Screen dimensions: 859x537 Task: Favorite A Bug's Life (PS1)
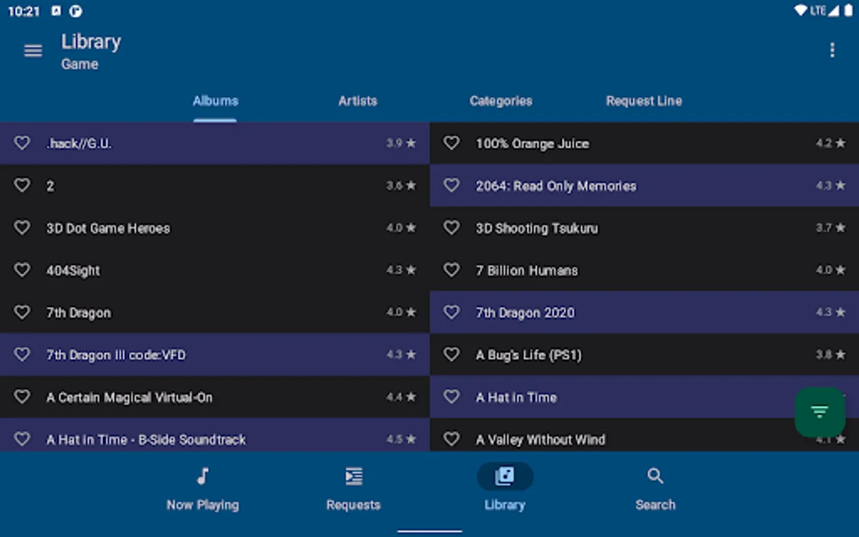(x=452, y=355)
